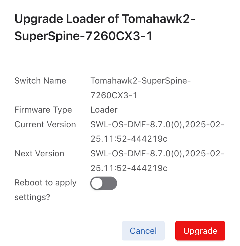This screenshot has height=246, width=240.
Task: Select the Tomahawk2-SuperSpine switch name value
Action: (141, 81)
